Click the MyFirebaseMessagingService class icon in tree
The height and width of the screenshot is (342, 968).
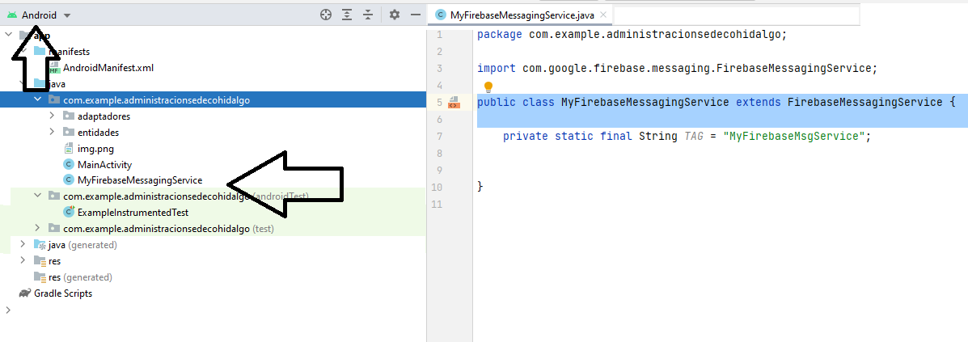click(69, 180)
